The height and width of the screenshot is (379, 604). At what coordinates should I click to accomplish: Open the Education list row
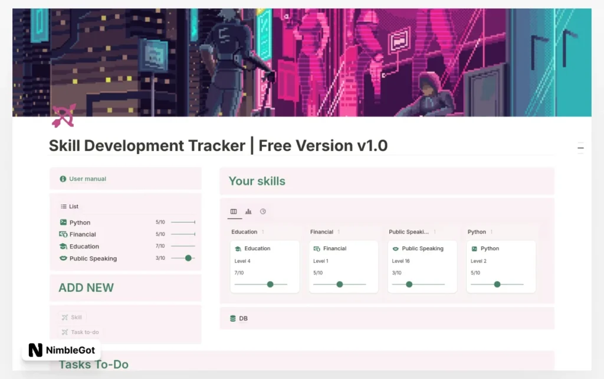[127, 246]
